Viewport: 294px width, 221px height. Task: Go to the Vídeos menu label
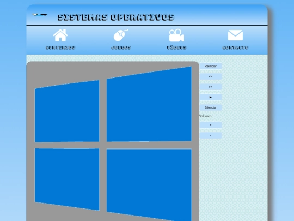coord(176,47)
